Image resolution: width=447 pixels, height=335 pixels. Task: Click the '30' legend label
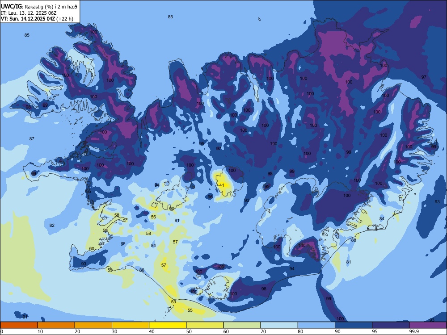(x=114, y=331)
